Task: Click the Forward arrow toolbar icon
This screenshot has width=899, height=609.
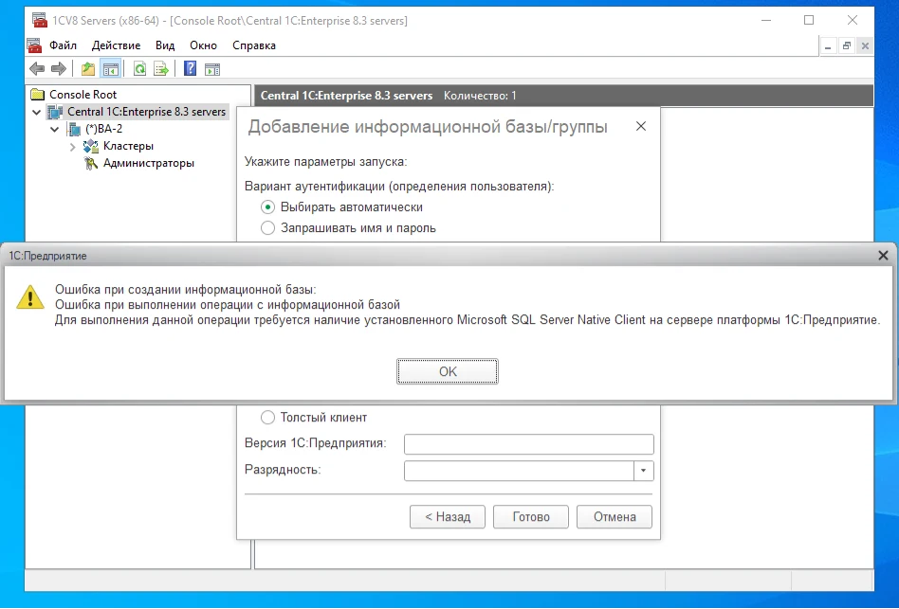Action: click(59, 69)
